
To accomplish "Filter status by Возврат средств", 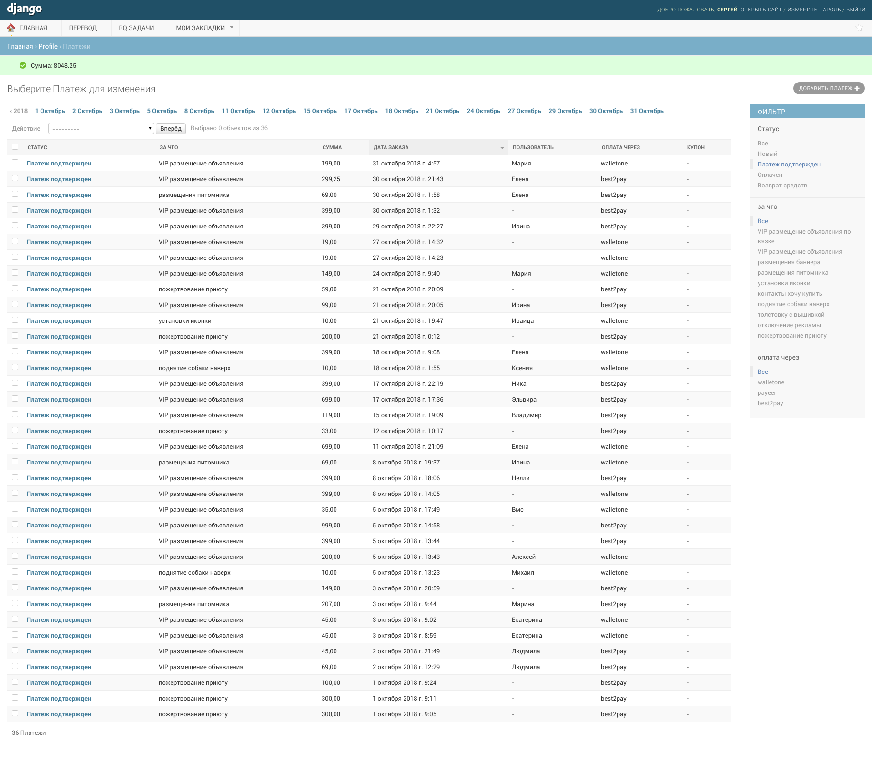I will click(782, 186).
